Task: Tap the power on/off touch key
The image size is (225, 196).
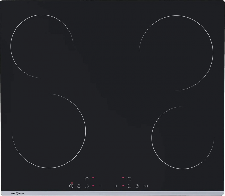Action: pyautogui.click(x=71, y=186)
